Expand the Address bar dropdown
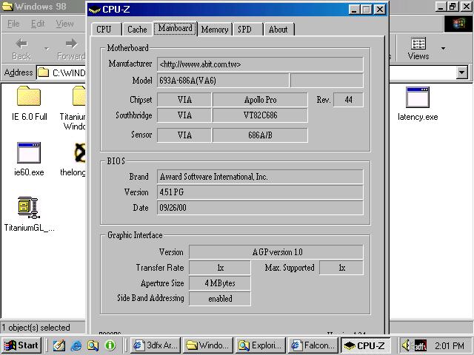The image size is (474, 355). [x=462, y=72]
